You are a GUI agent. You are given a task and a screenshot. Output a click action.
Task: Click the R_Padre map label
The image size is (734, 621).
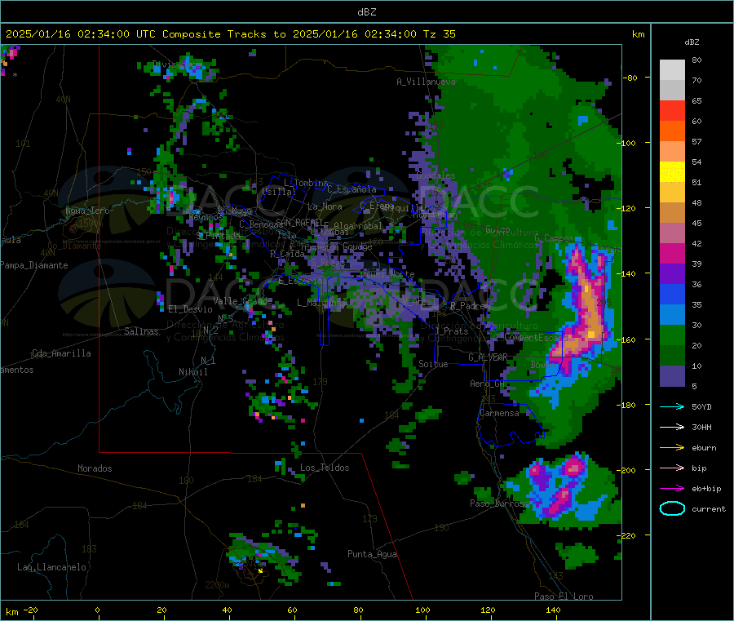click(x=469, y=306)
